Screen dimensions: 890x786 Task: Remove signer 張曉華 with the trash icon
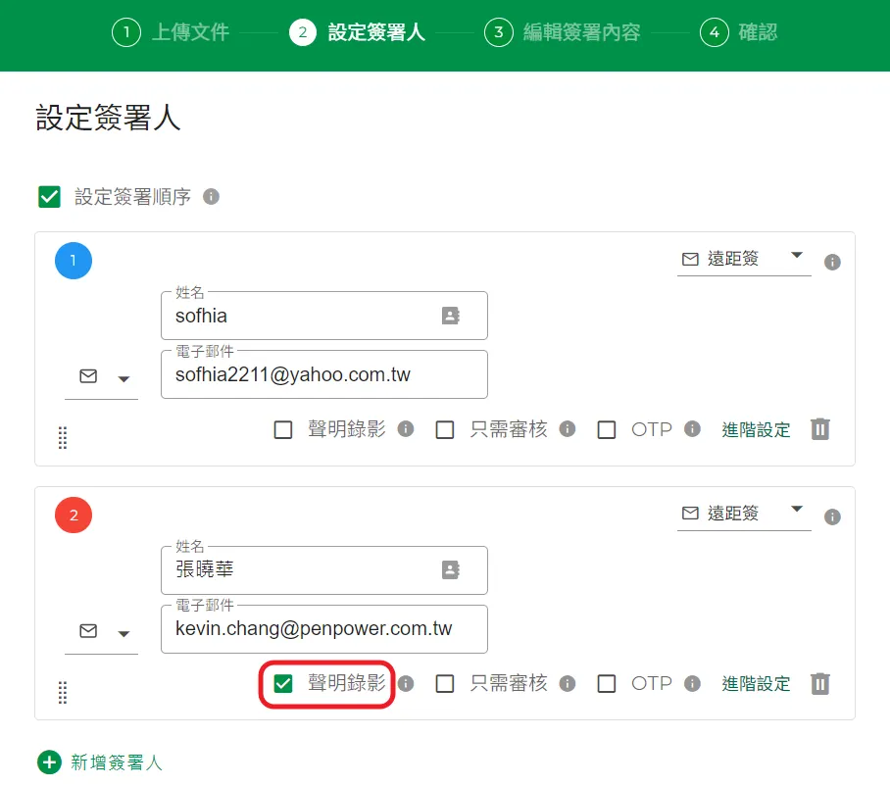point(820,683)
